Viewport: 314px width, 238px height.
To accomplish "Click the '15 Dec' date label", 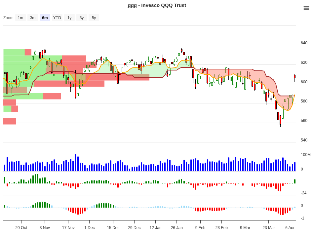I will click(113, 227).
